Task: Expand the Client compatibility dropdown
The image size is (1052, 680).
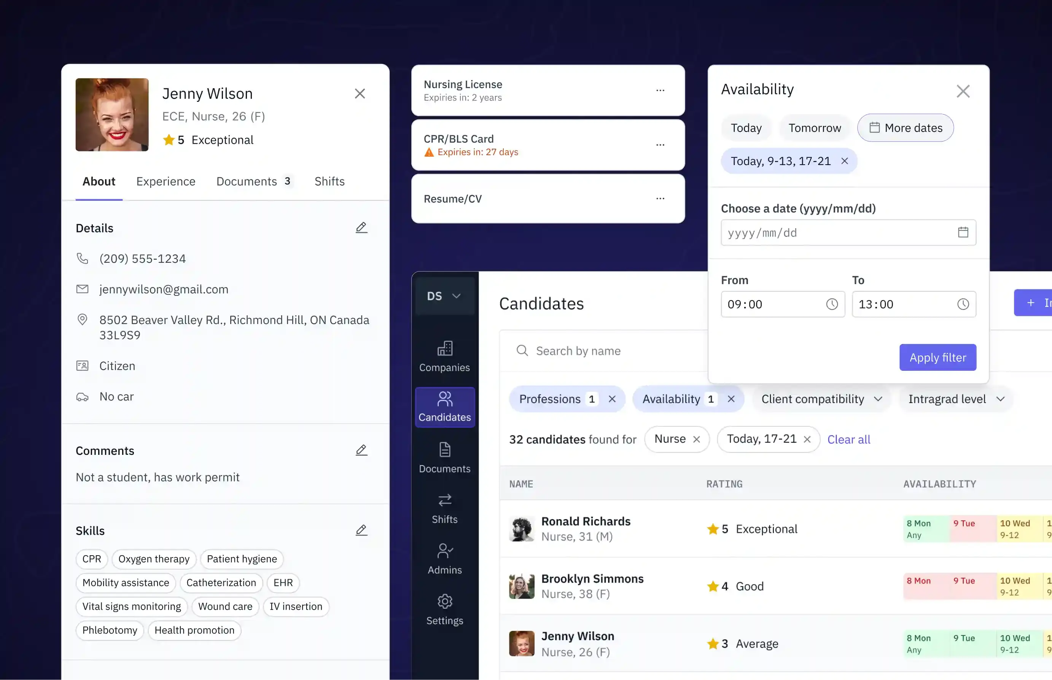Action: (x=821, y=399)
